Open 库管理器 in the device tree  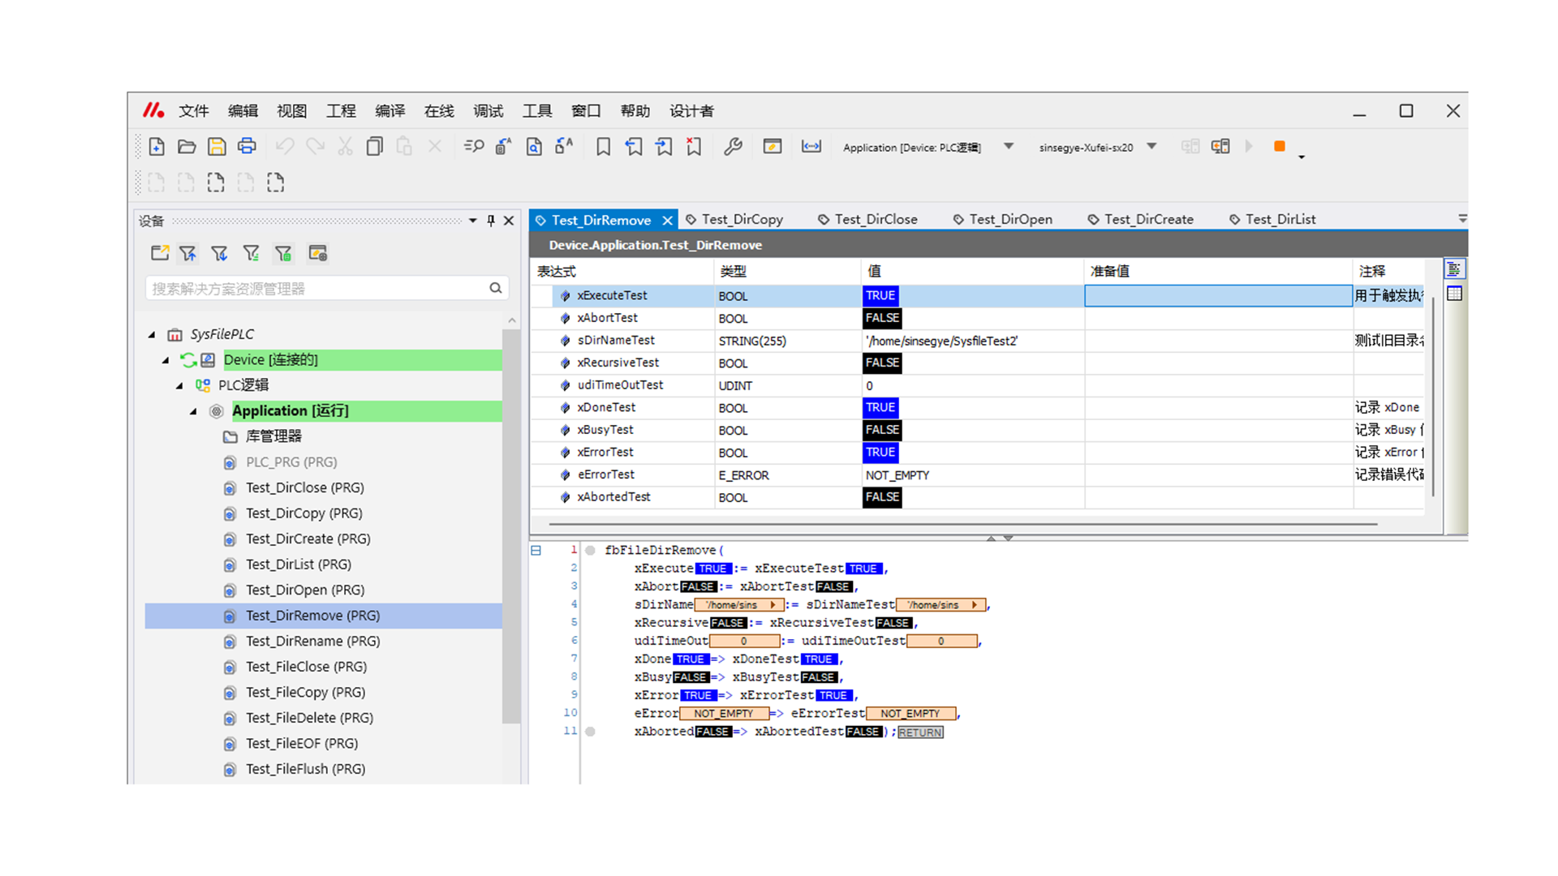(x=273, y=436)
